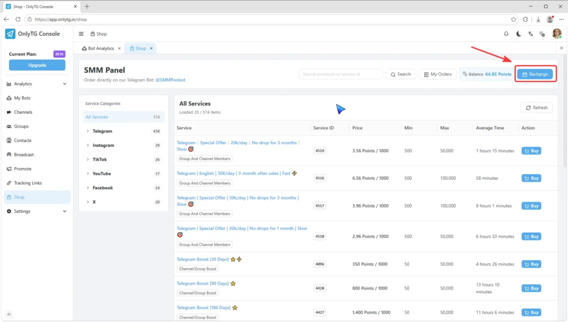Expand the Settings sidebar menu
The height and width of the screenshot is (322, 568).
pos(37,211)
